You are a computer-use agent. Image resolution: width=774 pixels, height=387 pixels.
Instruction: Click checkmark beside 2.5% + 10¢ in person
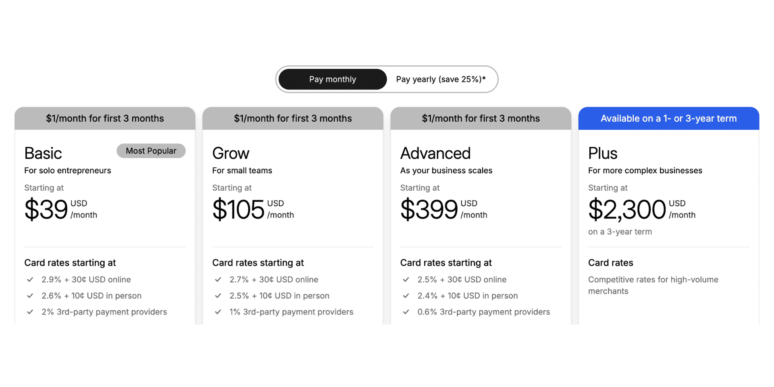[x=218, y=295]
